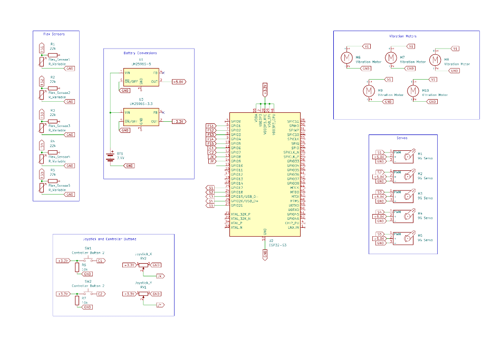The height and width of the screenshot is (357, 501).
Task: Select the "Battery Conversions" section title
Action: click(140, 53)
